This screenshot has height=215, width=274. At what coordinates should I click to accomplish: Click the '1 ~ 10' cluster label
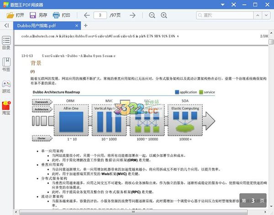pyautogui.click(x=72, y=139)
